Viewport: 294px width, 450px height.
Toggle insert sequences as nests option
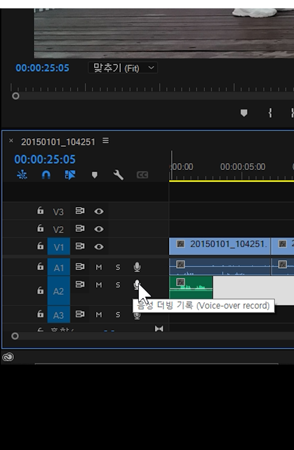point(22,175)
